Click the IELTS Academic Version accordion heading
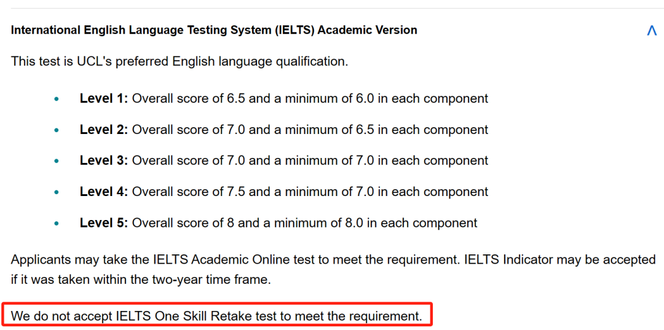 tap(214, 30)
